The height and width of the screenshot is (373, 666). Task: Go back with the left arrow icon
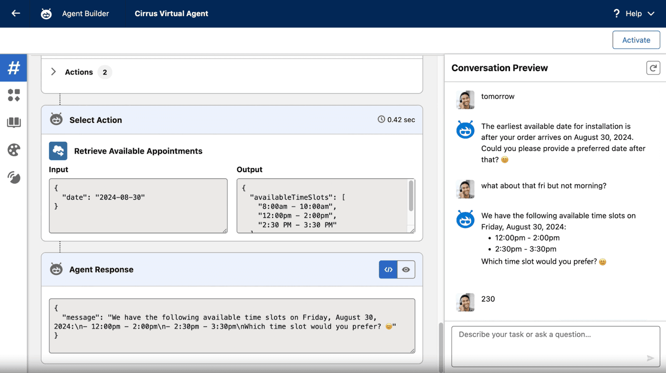(x=16, y=13)
